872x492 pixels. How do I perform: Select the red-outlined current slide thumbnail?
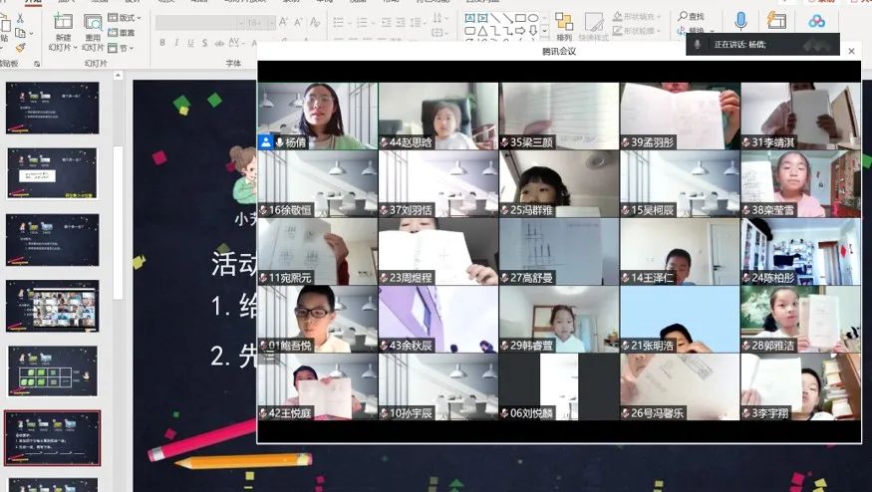(52, 438)
